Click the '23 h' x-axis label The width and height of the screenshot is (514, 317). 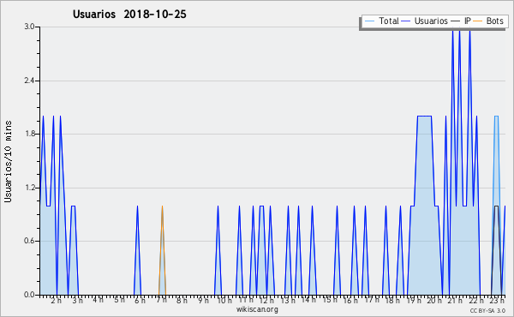pos(497,301)
